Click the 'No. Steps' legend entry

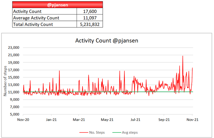(x=92, y=132)
